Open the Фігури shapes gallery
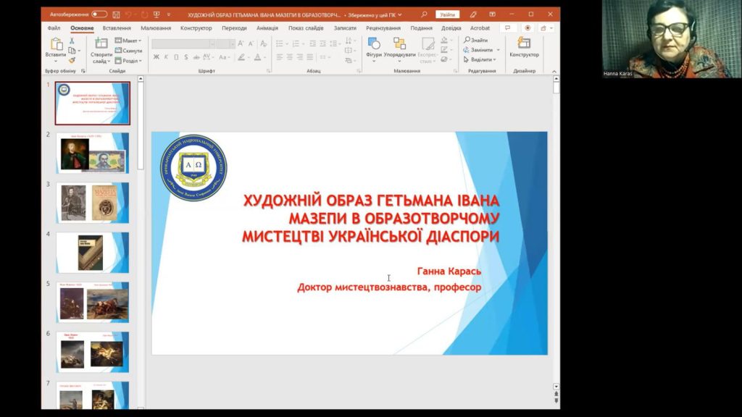 (x=374, y=49)
